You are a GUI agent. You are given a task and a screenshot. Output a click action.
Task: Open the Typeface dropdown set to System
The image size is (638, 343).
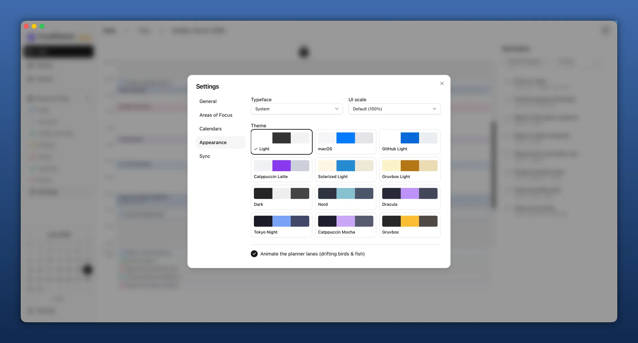[x=297, y=109]
